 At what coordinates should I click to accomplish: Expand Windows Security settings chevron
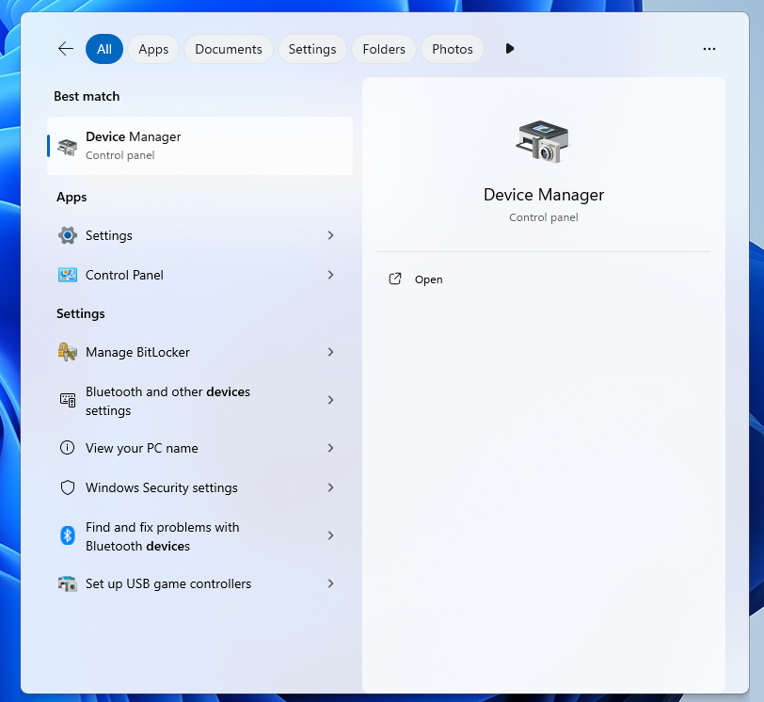pos(331,487)
